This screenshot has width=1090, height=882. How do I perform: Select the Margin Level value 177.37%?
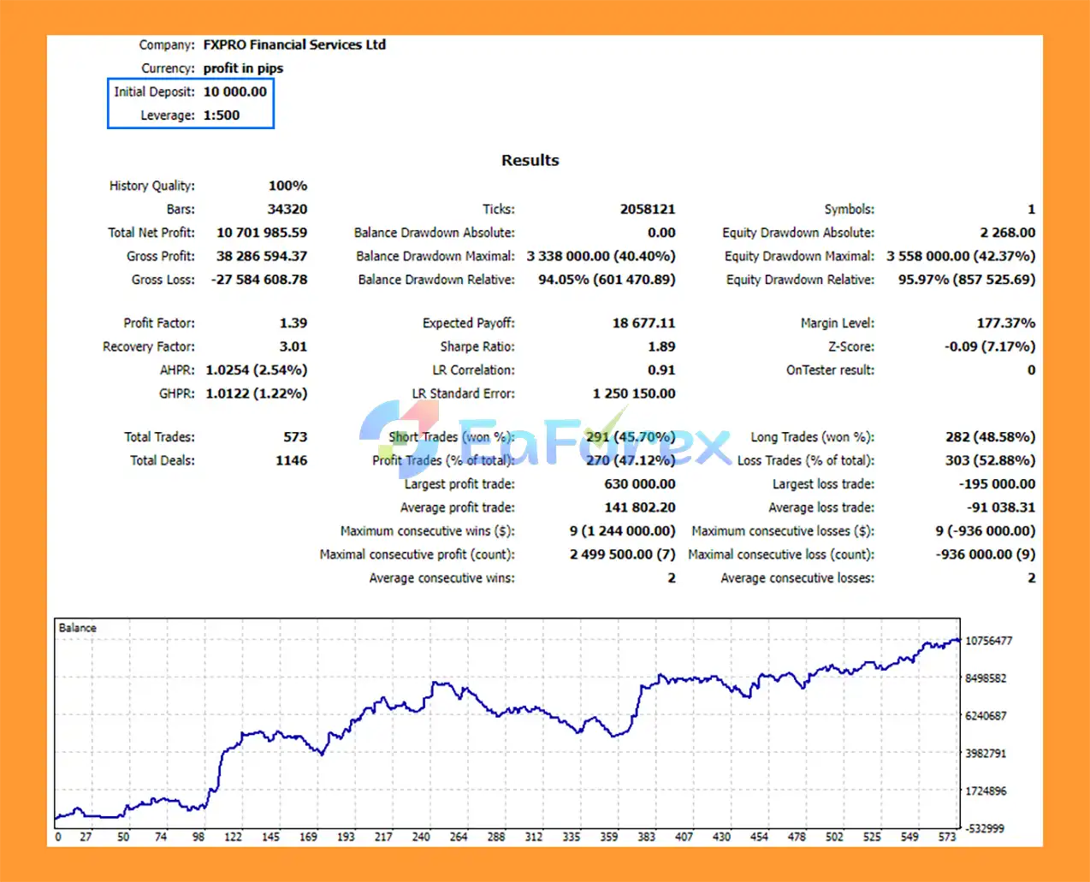pos(1006,323)
